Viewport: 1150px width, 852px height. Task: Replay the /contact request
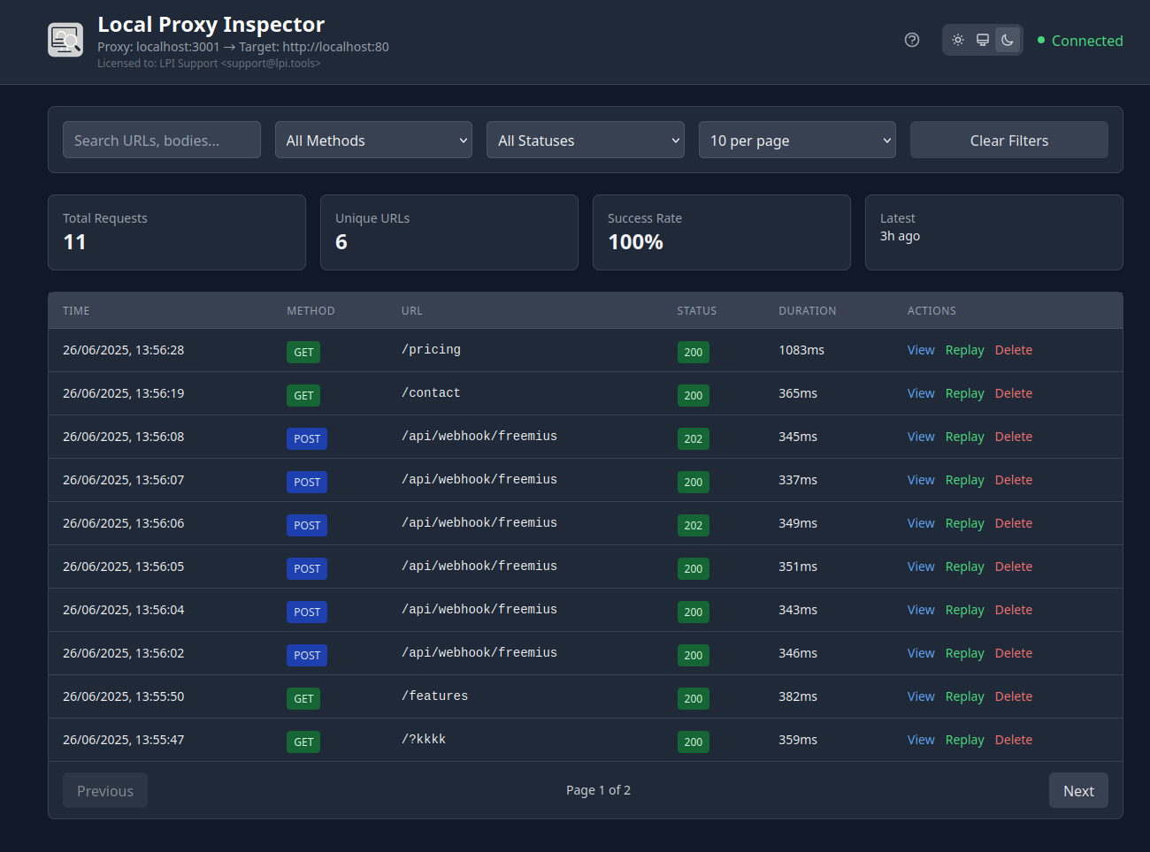click(x=964, y=393)
